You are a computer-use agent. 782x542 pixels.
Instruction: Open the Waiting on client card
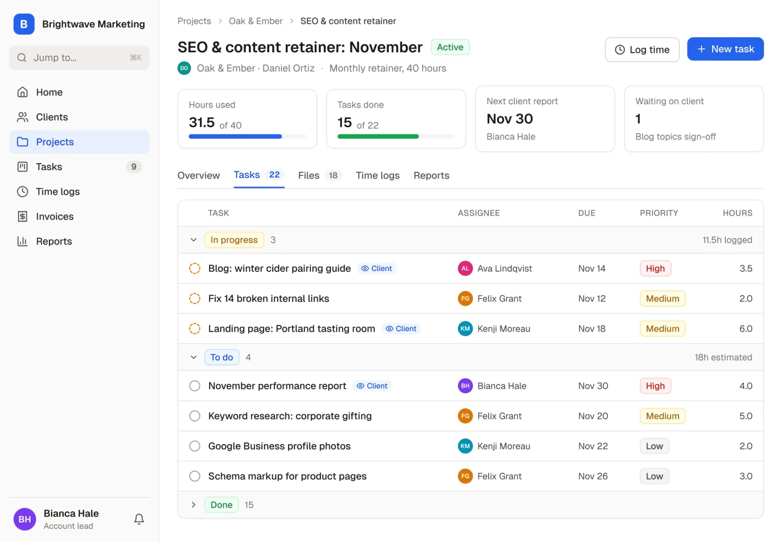coord(694,119)
